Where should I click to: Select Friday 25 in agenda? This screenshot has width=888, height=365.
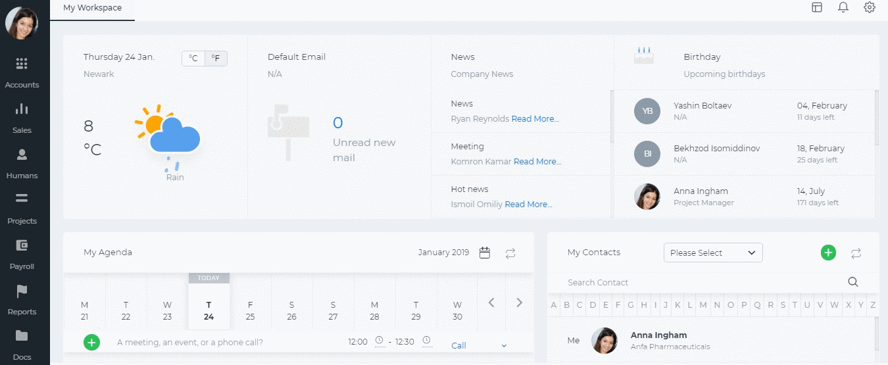coord(250,310)
